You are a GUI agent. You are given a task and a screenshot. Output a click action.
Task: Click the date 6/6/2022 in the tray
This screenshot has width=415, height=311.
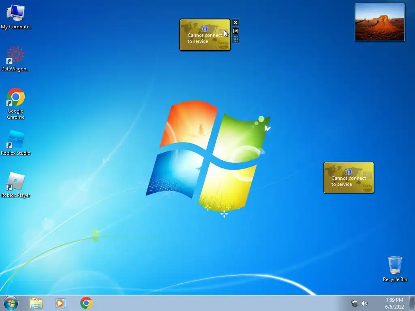(394, 307)
